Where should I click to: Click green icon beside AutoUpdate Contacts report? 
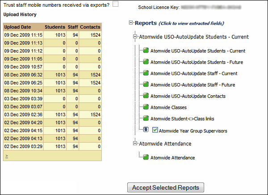[146, 96]
